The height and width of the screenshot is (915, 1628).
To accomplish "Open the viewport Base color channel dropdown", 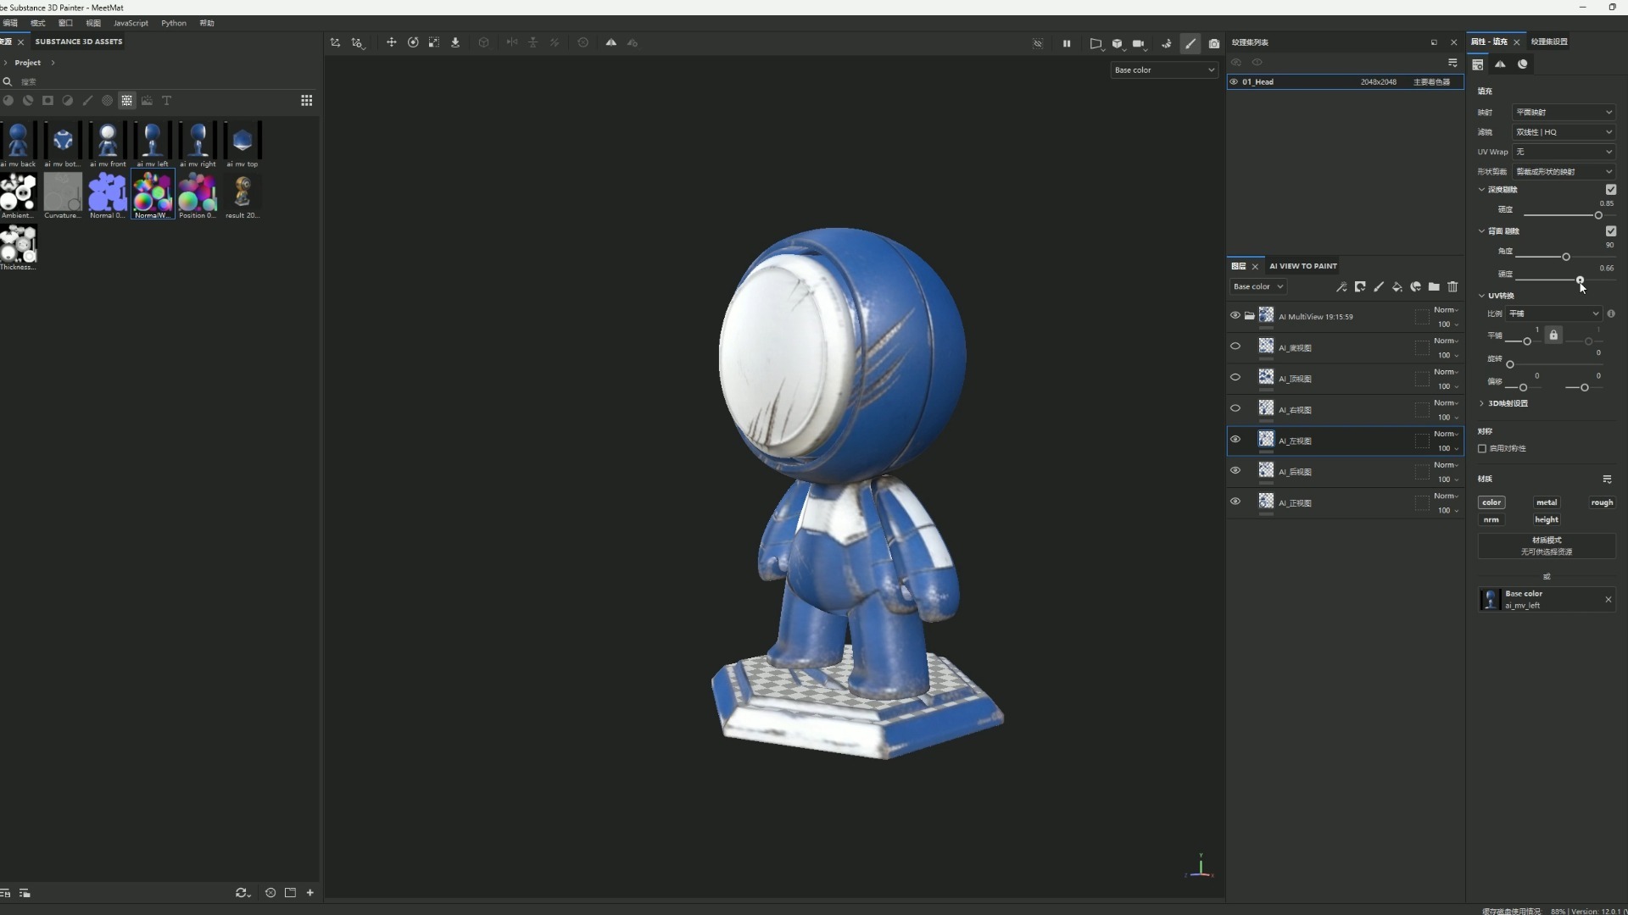I will [x=1163, y=70].
